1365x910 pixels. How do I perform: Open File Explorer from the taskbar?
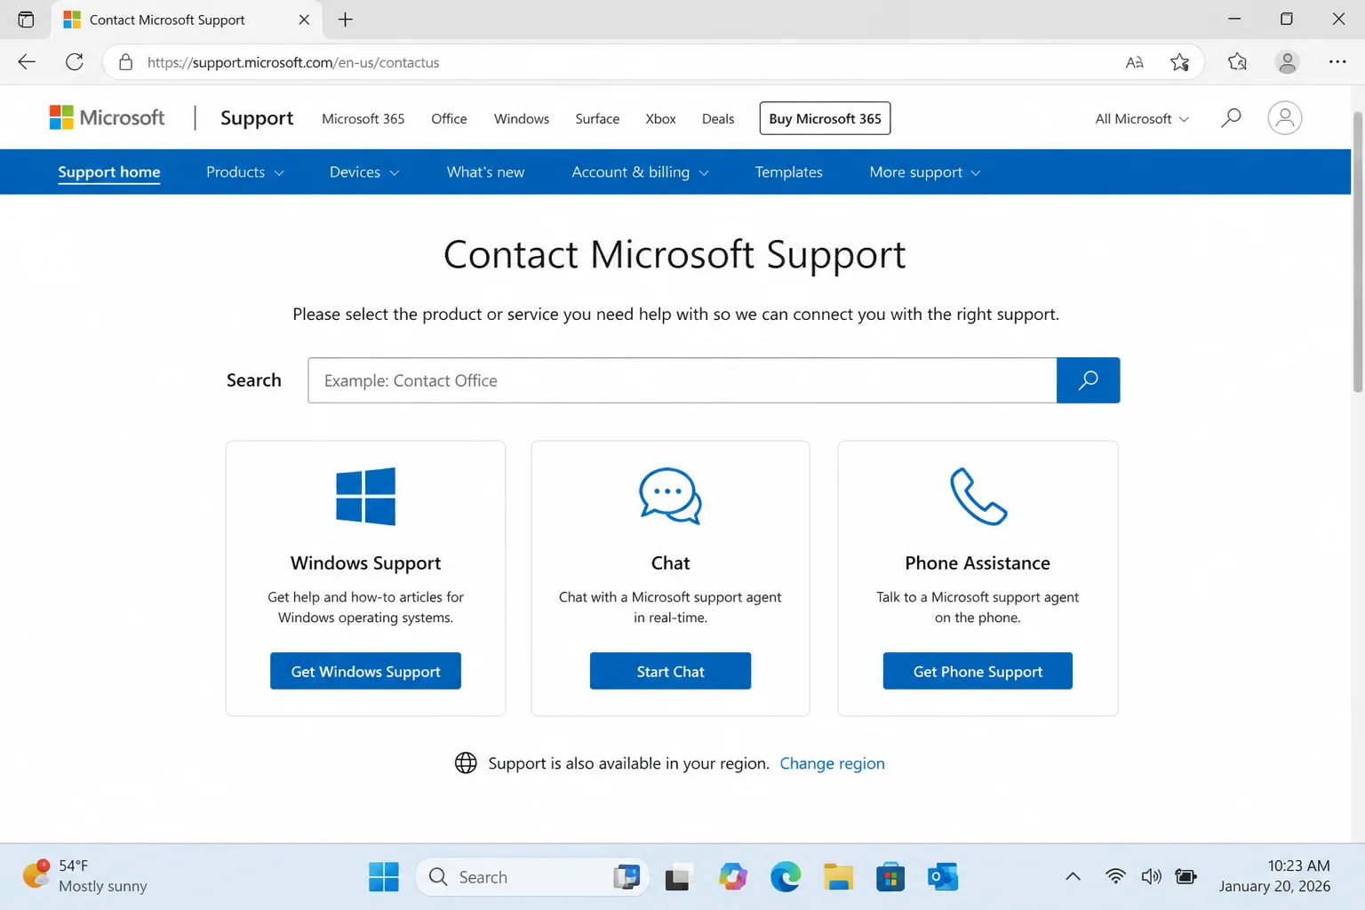point(838,877)
